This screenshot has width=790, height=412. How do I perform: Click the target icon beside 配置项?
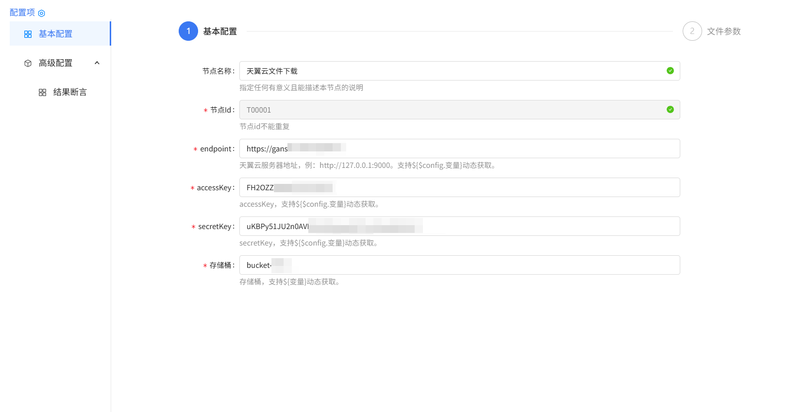[x=42, y=13]
